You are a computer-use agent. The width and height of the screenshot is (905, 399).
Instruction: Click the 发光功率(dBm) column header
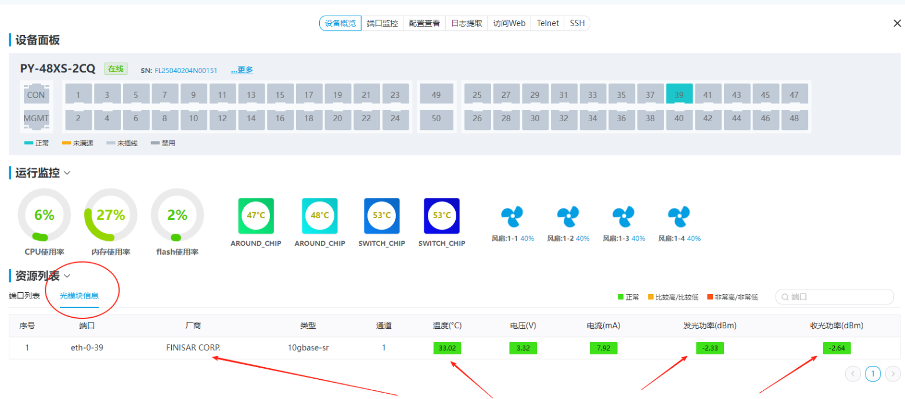[710, 326]
